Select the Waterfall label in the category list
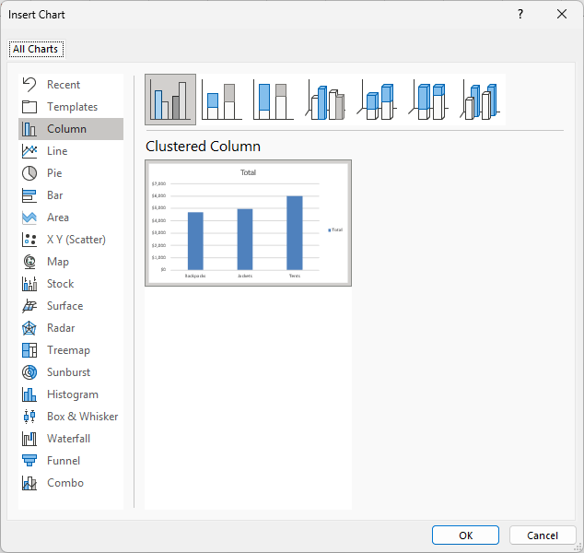 (68, 438)
